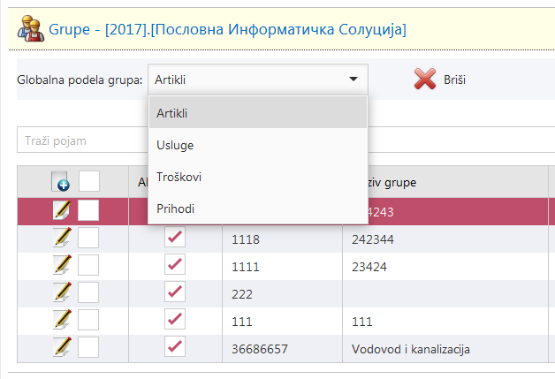
Task: Check the selection box in row 36686657
Action: click(88, 347)
